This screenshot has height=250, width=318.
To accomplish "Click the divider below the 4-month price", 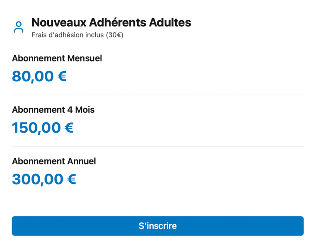I will click(157, 146).
